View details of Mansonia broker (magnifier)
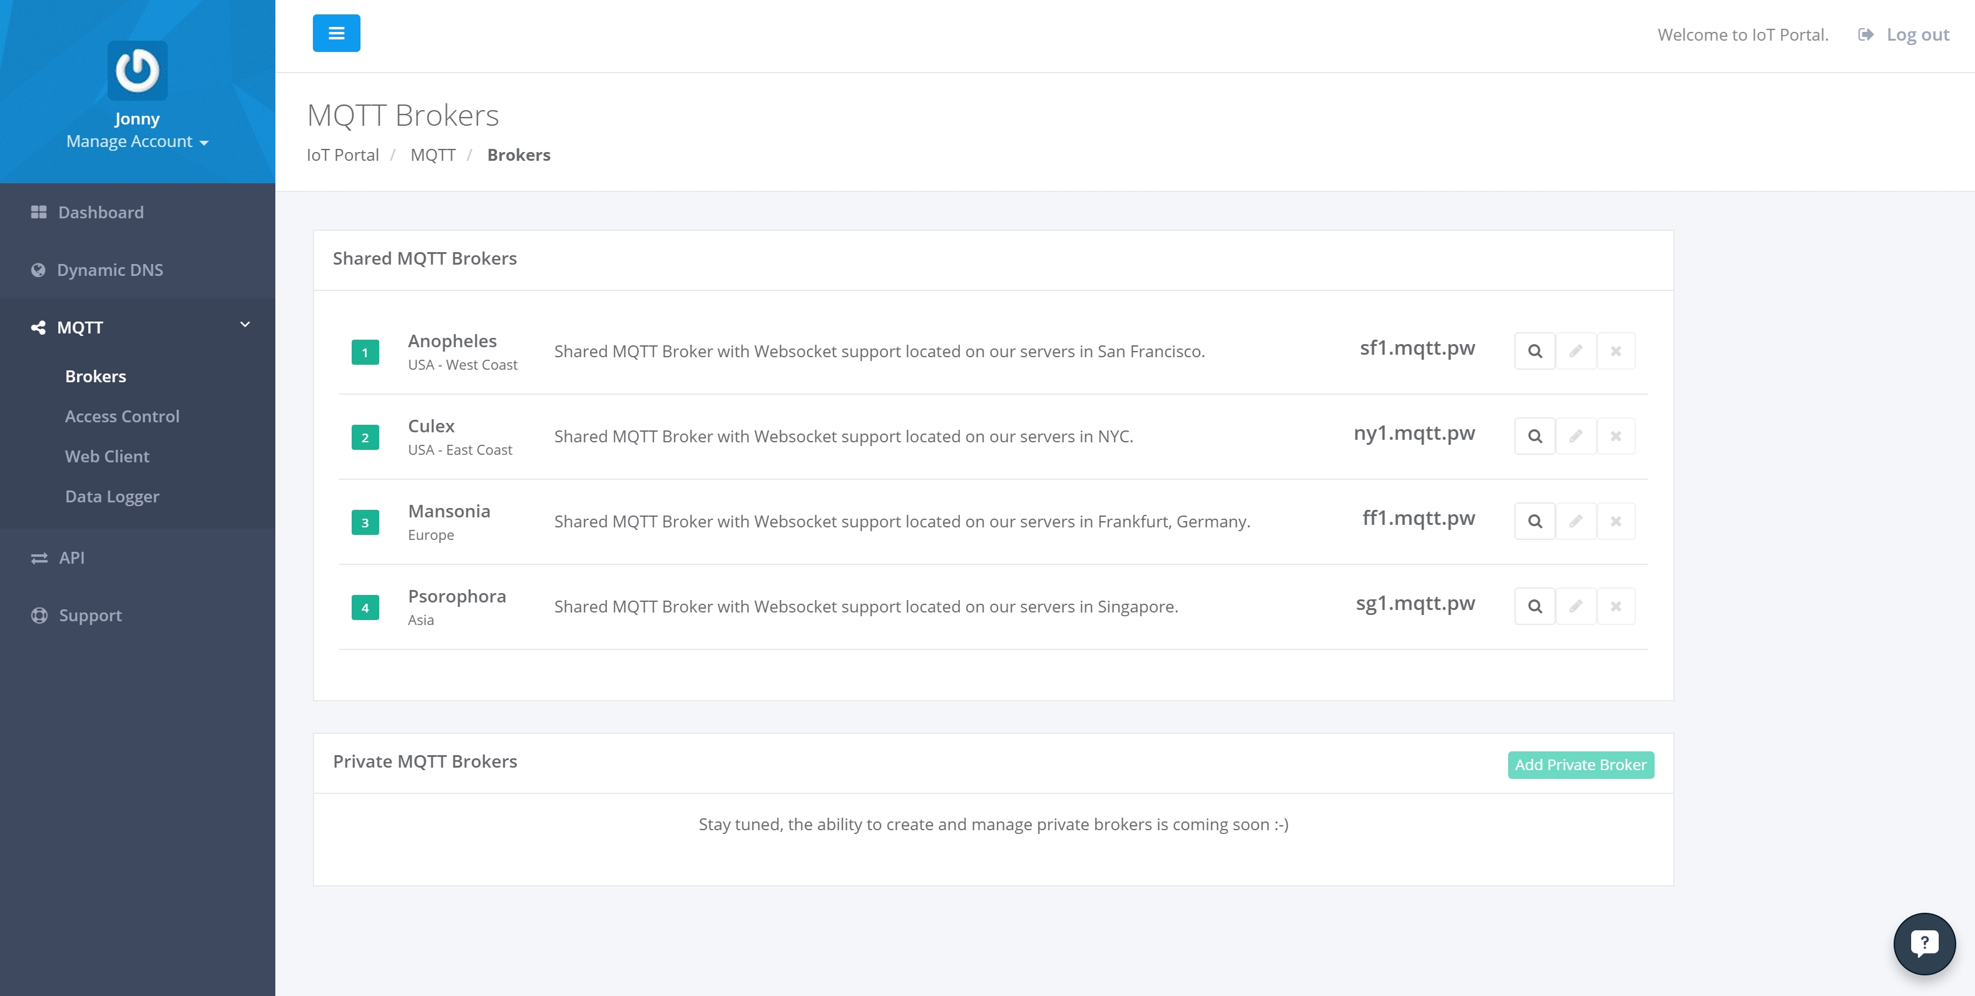Image resolution: width=1975 pixels, height=996 pixels. [1535, 521]
